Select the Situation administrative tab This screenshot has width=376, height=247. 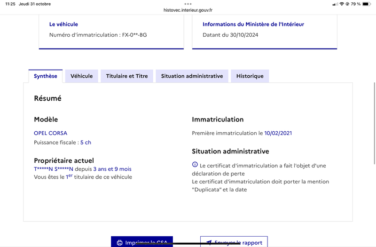tap(192, 76)
